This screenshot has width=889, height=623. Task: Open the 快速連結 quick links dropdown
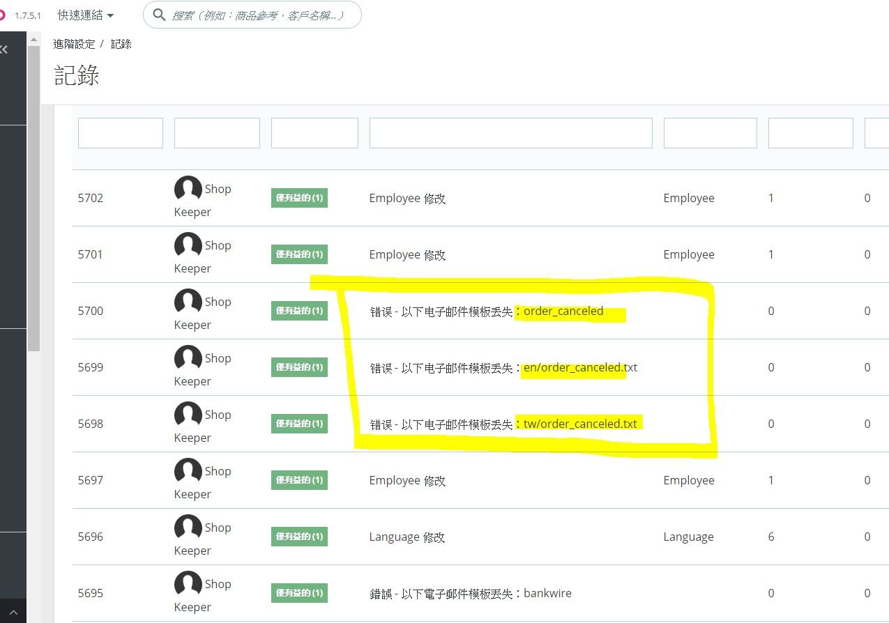pyautogui.click(x=86, y=15)
